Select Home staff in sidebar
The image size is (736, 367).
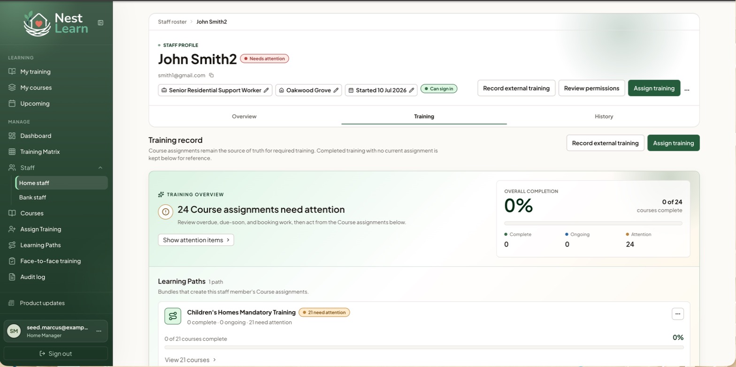point(61,183)
